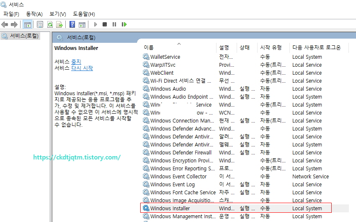356x222 pixels.
Task: Select the WebClient gear icon
Action: click(x=146, y=73)
